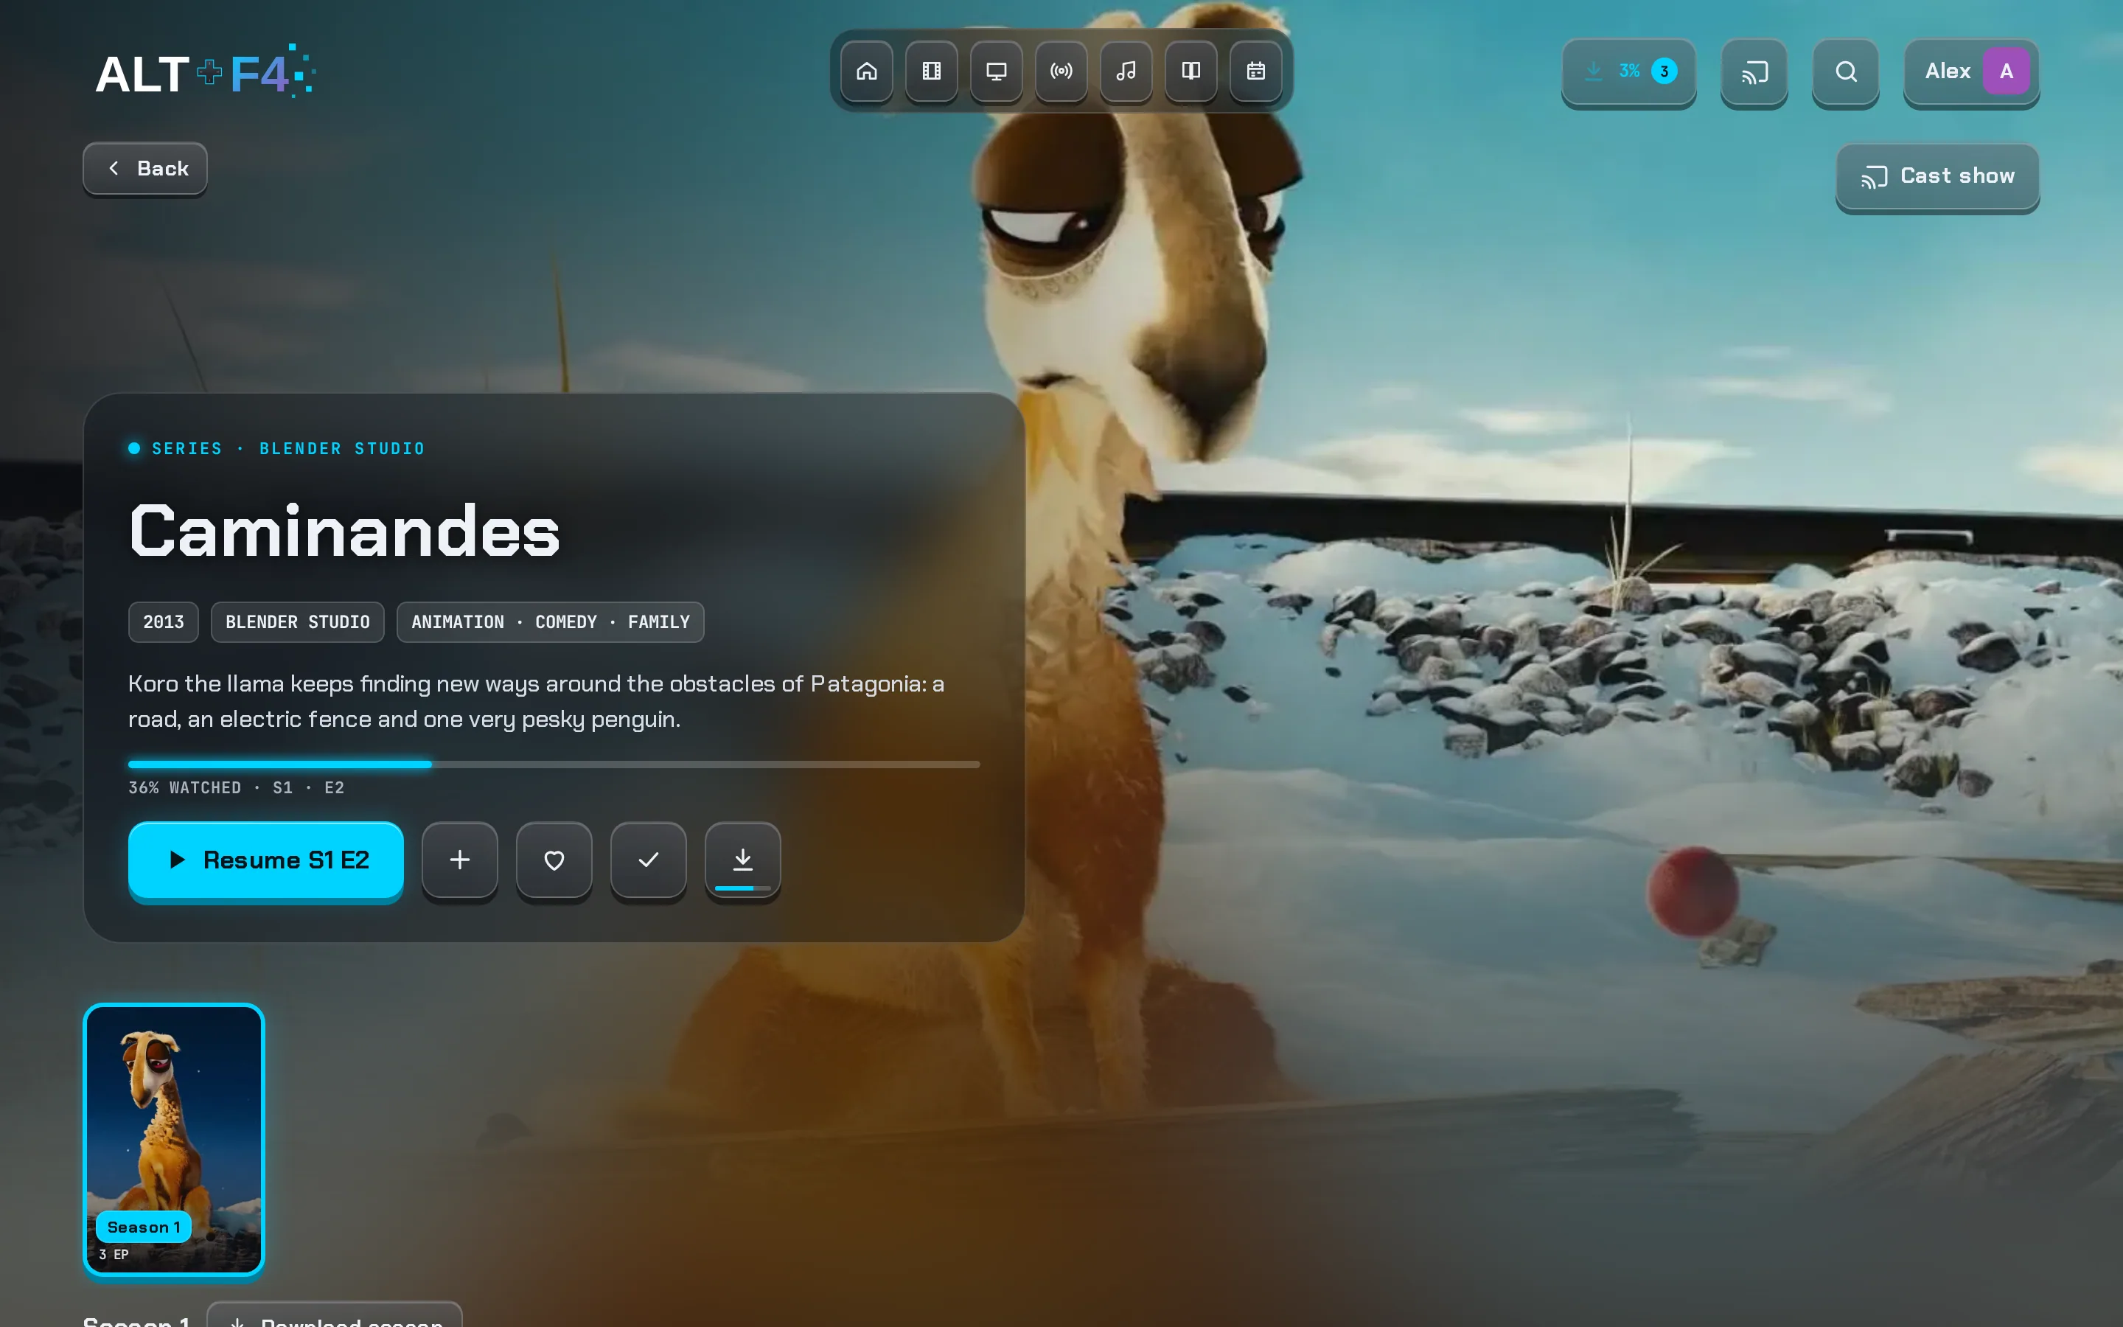
Task: Click the 36% watched progress bar
Action: coord(554,764)
